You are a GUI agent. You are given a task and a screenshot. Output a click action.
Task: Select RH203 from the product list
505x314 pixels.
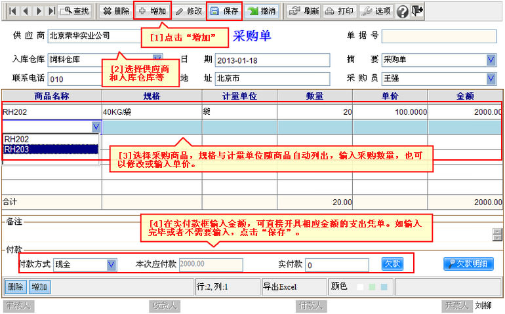click(x=50, y=149)
